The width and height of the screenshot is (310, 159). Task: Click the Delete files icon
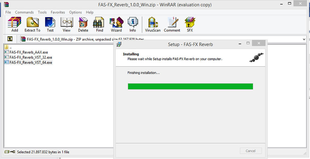[x=83, y=24]
